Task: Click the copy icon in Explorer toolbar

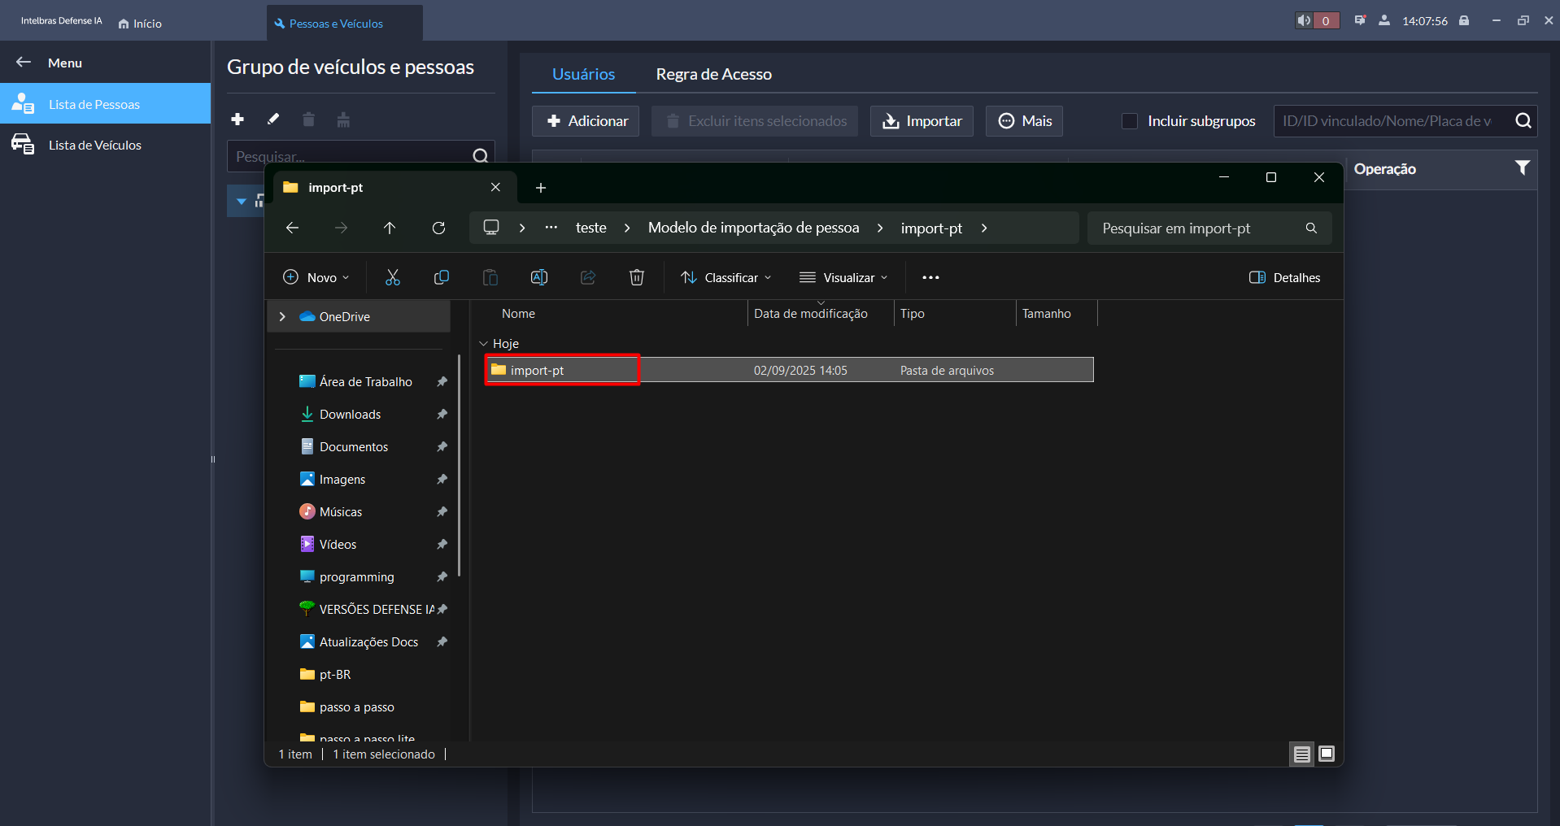Action: 442,278
